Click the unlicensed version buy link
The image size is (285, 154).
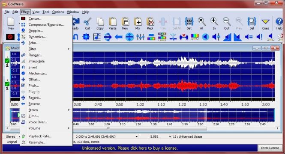(x=129, y=148)
